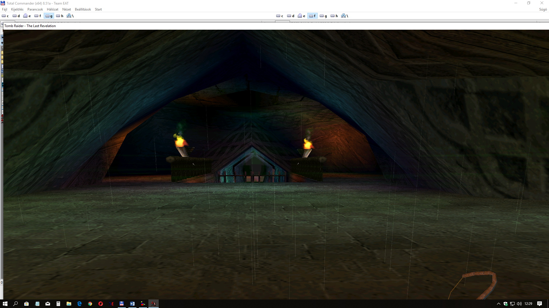Image resolution: width=549 pixels, height=308 pixels.
Task: Open the volume control in tray
Action: coord(519,304)
